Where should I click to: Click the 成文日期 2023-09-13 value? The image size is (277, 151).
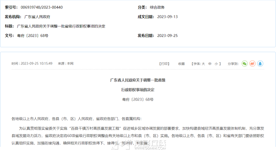pos(167,17)
